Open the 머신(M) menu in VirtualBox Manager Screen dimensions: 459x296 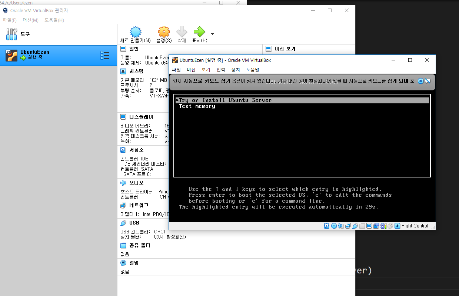30,20
